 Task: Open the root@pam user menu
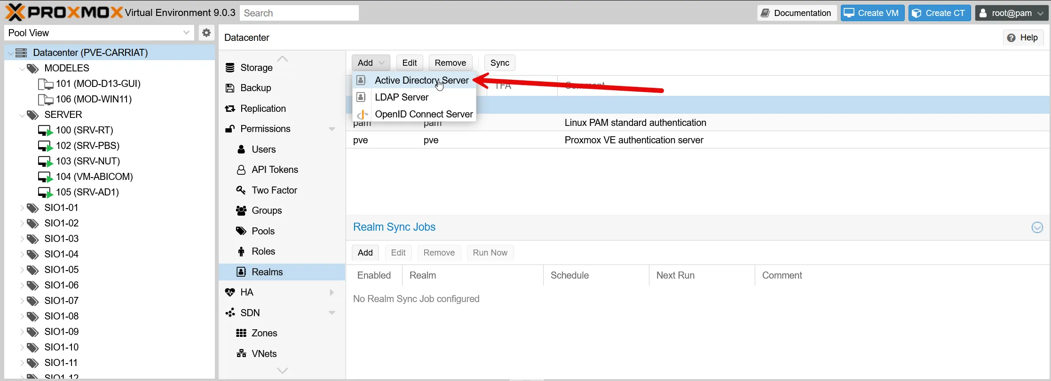pos(1011,13)
